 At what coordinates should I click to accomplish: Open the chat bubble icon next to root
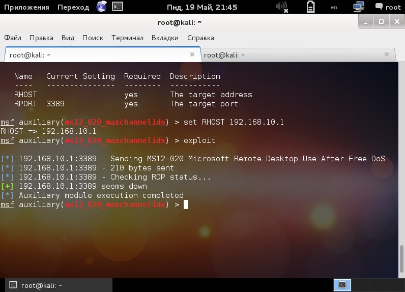tap(379, 7)
